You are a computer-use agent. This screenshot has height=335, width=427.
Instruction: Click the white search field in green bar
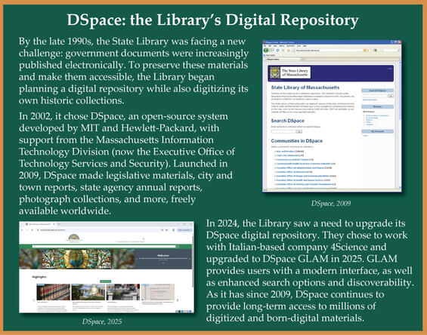[x=104, y=247]
